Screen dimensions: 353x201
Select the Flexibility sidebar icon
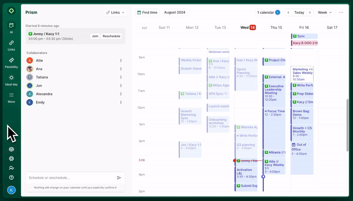(11, 61)
